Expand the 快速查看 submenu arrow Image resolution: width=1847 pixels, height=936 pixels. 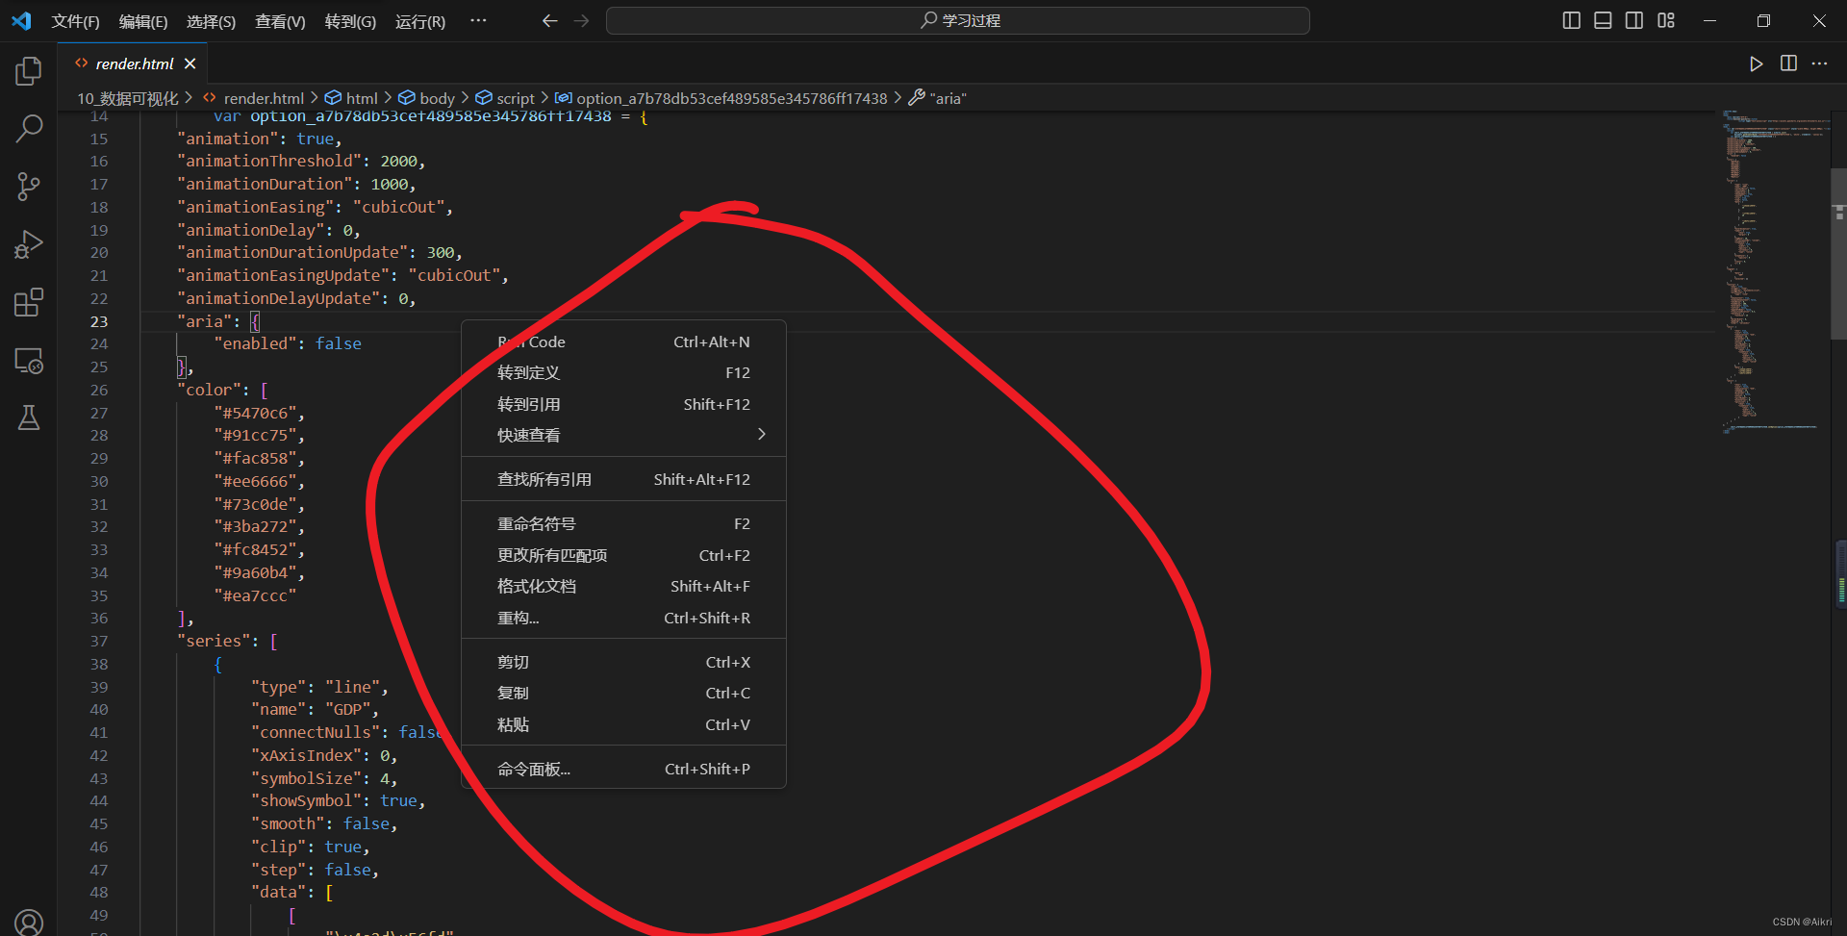point(762,435)
